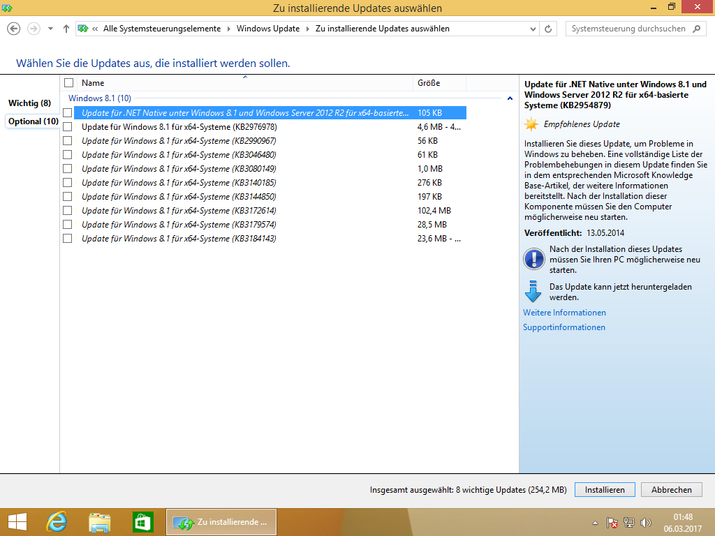The width and height of the screenshot is (715, 536).
Task: Click the search magnifier icon
Action: [696, 29]
